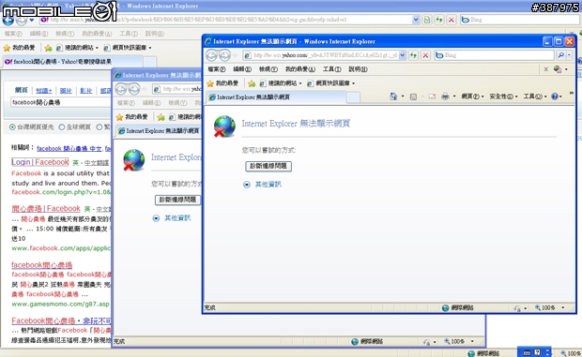
Task: Click the Forward arrow in the middle IE window
Action: pos(134,89)
